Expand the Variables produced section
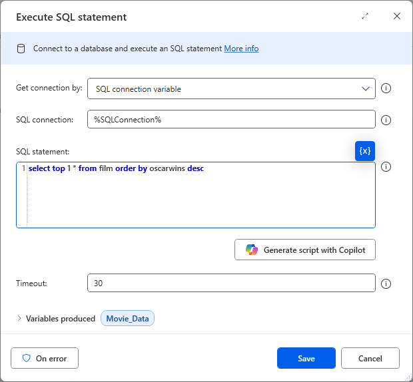The width and height of the screenshot is (413, 382). tap(19, 318)
